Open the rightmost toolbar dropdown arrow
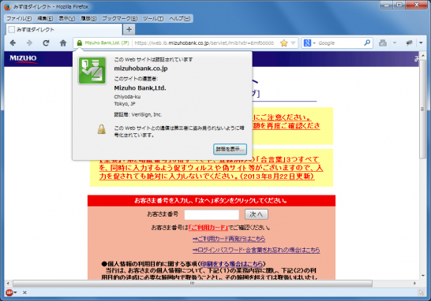The height and width of the screenshot is (301, 431). coord(421,43)
